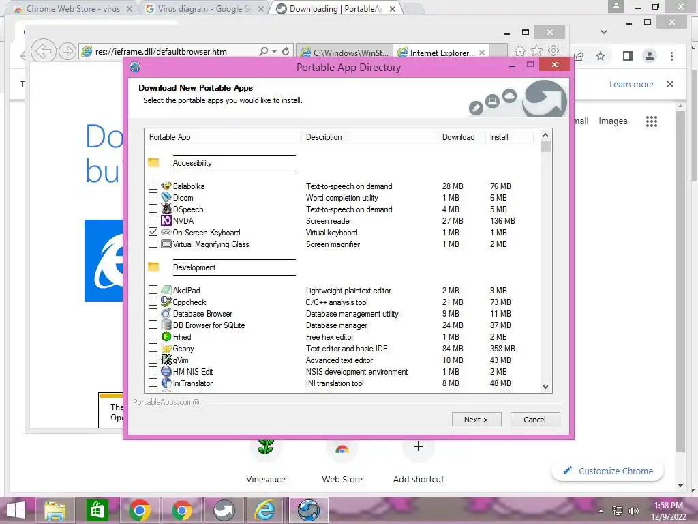Click the Cppcheck app icon

coord(166,302)
